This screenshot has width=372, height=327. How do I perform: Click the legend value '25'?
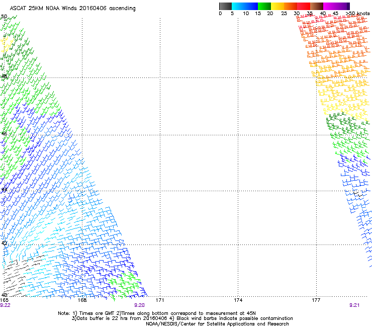[284, 14]
